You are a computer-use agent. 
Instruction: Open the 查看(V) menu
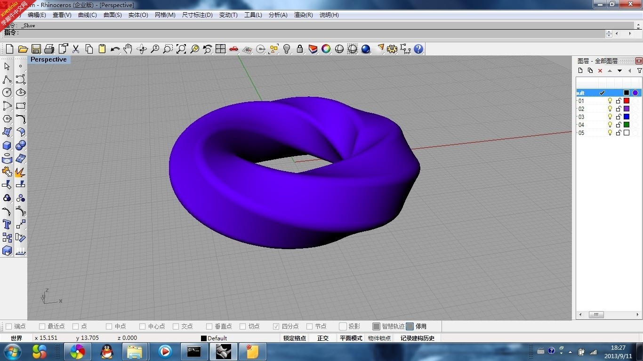pos(62,15)
